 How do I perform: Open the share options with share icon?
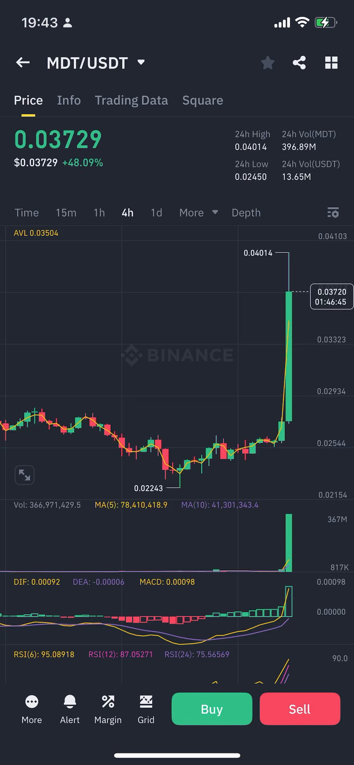pyautogui.click(x=299, y=63)
